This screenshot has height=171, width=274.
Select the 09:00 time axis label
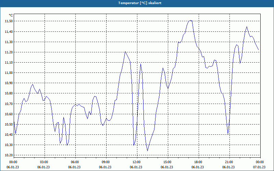106,162
